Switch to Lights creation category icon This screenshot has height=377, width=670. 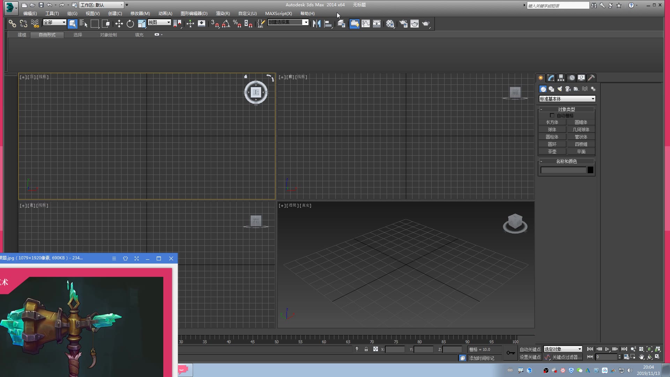click(560, 89)
